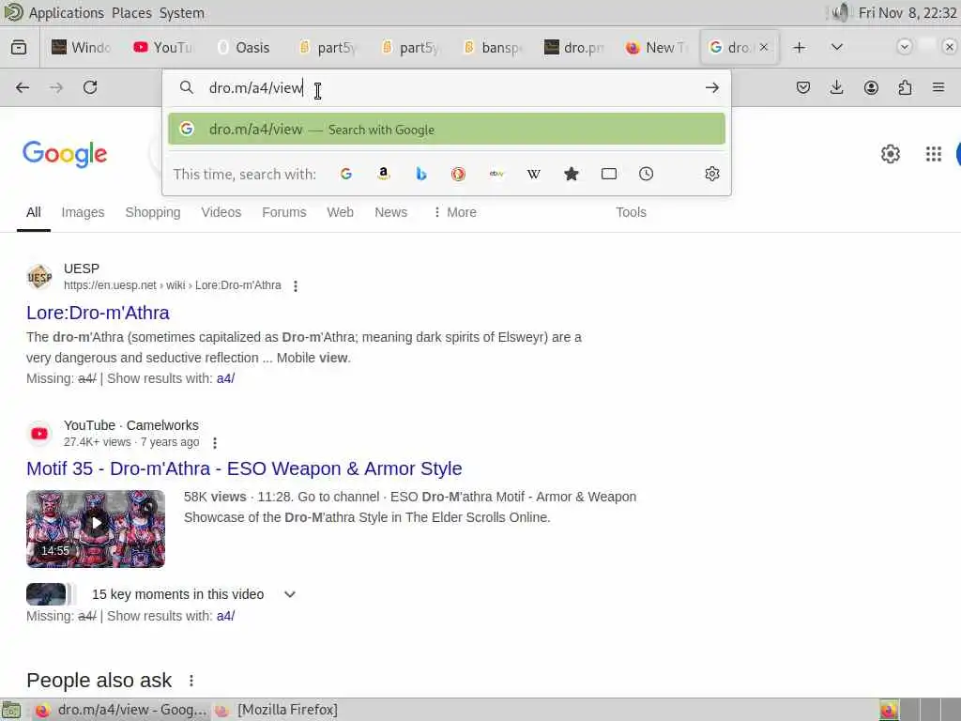Select the Shopping results tab

tap(153, 212)
